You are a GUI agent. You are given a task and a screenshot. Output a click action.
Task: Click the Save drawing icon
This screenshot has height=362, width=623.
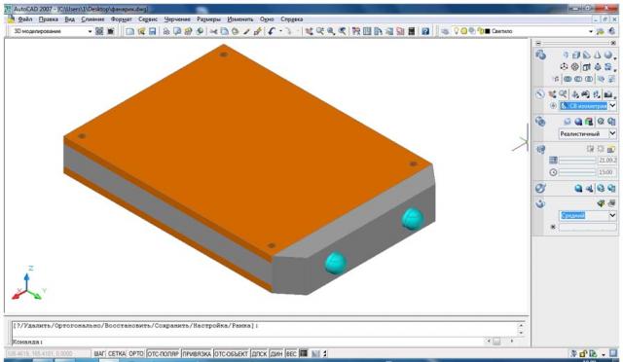point(152,31)
